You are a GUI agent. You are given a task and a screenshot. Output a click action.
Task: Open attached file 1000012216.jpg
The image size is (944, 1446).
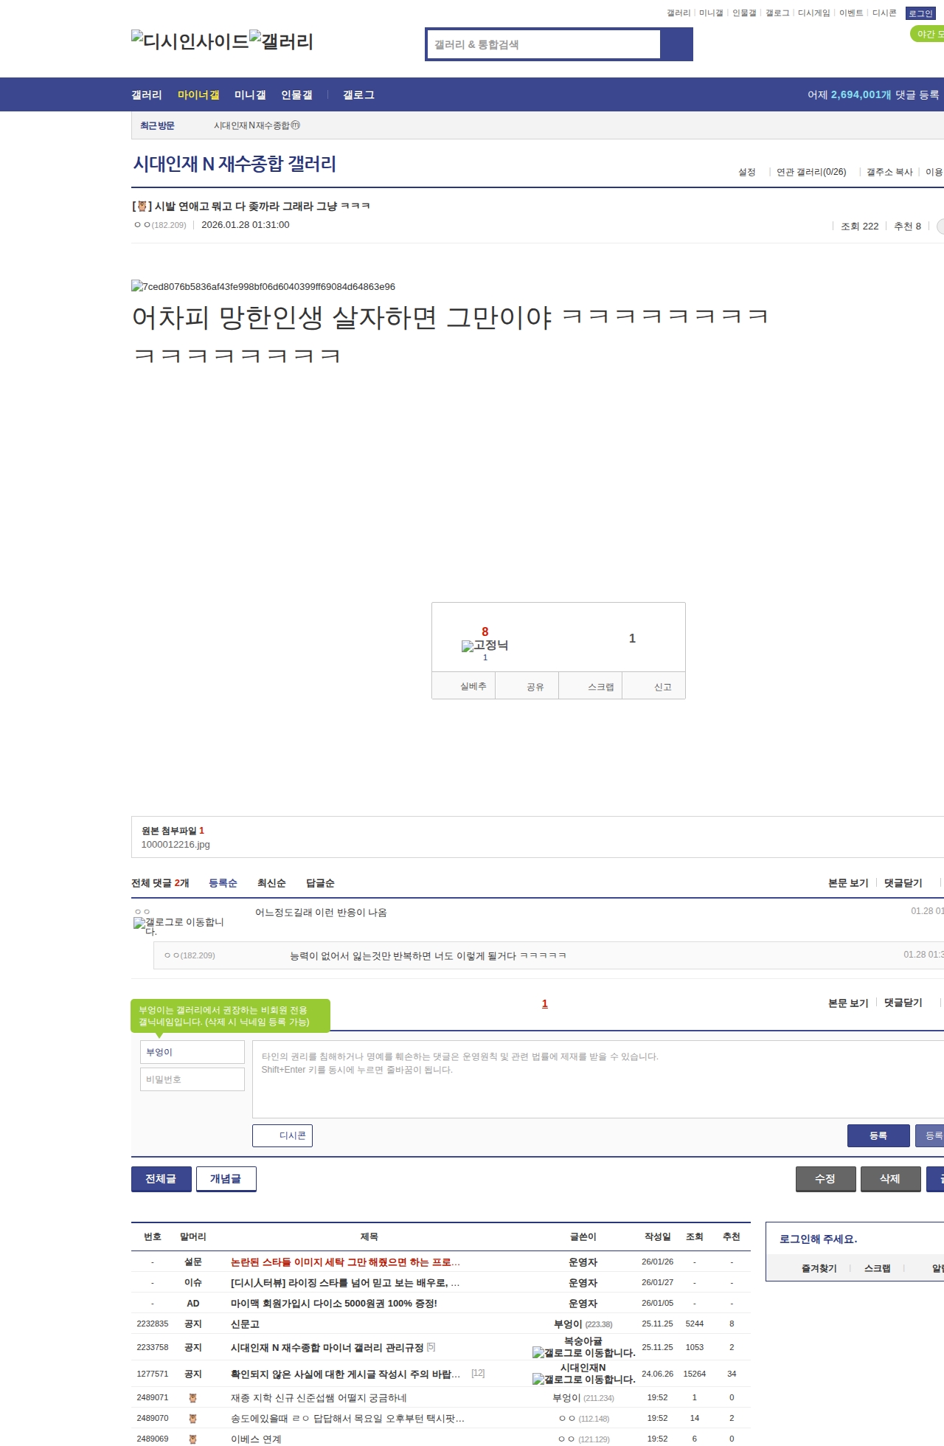[x=176, y=845]
